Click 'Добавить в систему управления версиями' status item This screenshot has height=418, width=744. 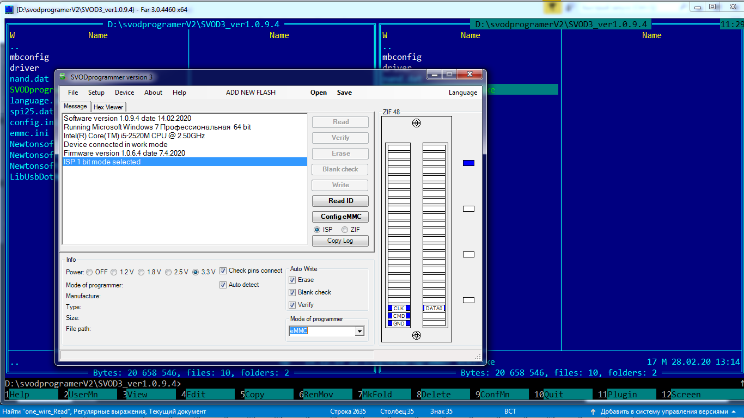(664, 411)
